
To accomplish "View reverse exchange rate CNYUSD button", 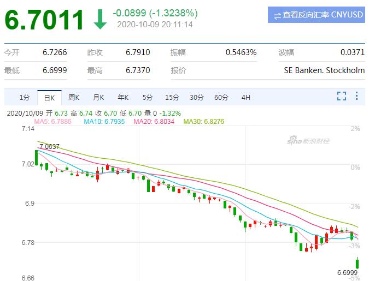I will click(x=317, y=15).
